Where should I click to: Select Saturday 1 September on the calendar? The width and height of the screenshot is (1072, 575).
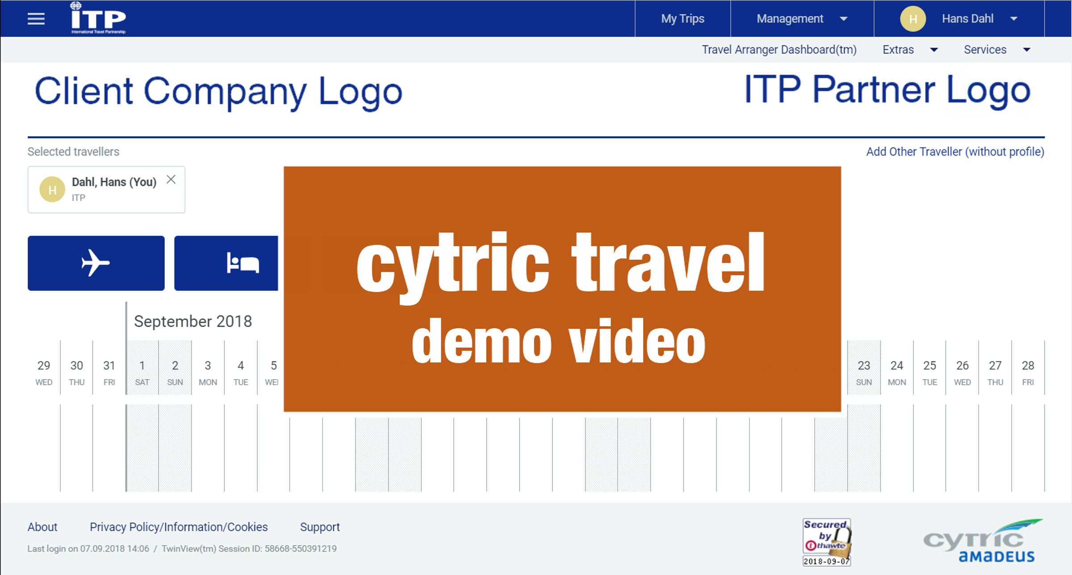pos(142,372)
